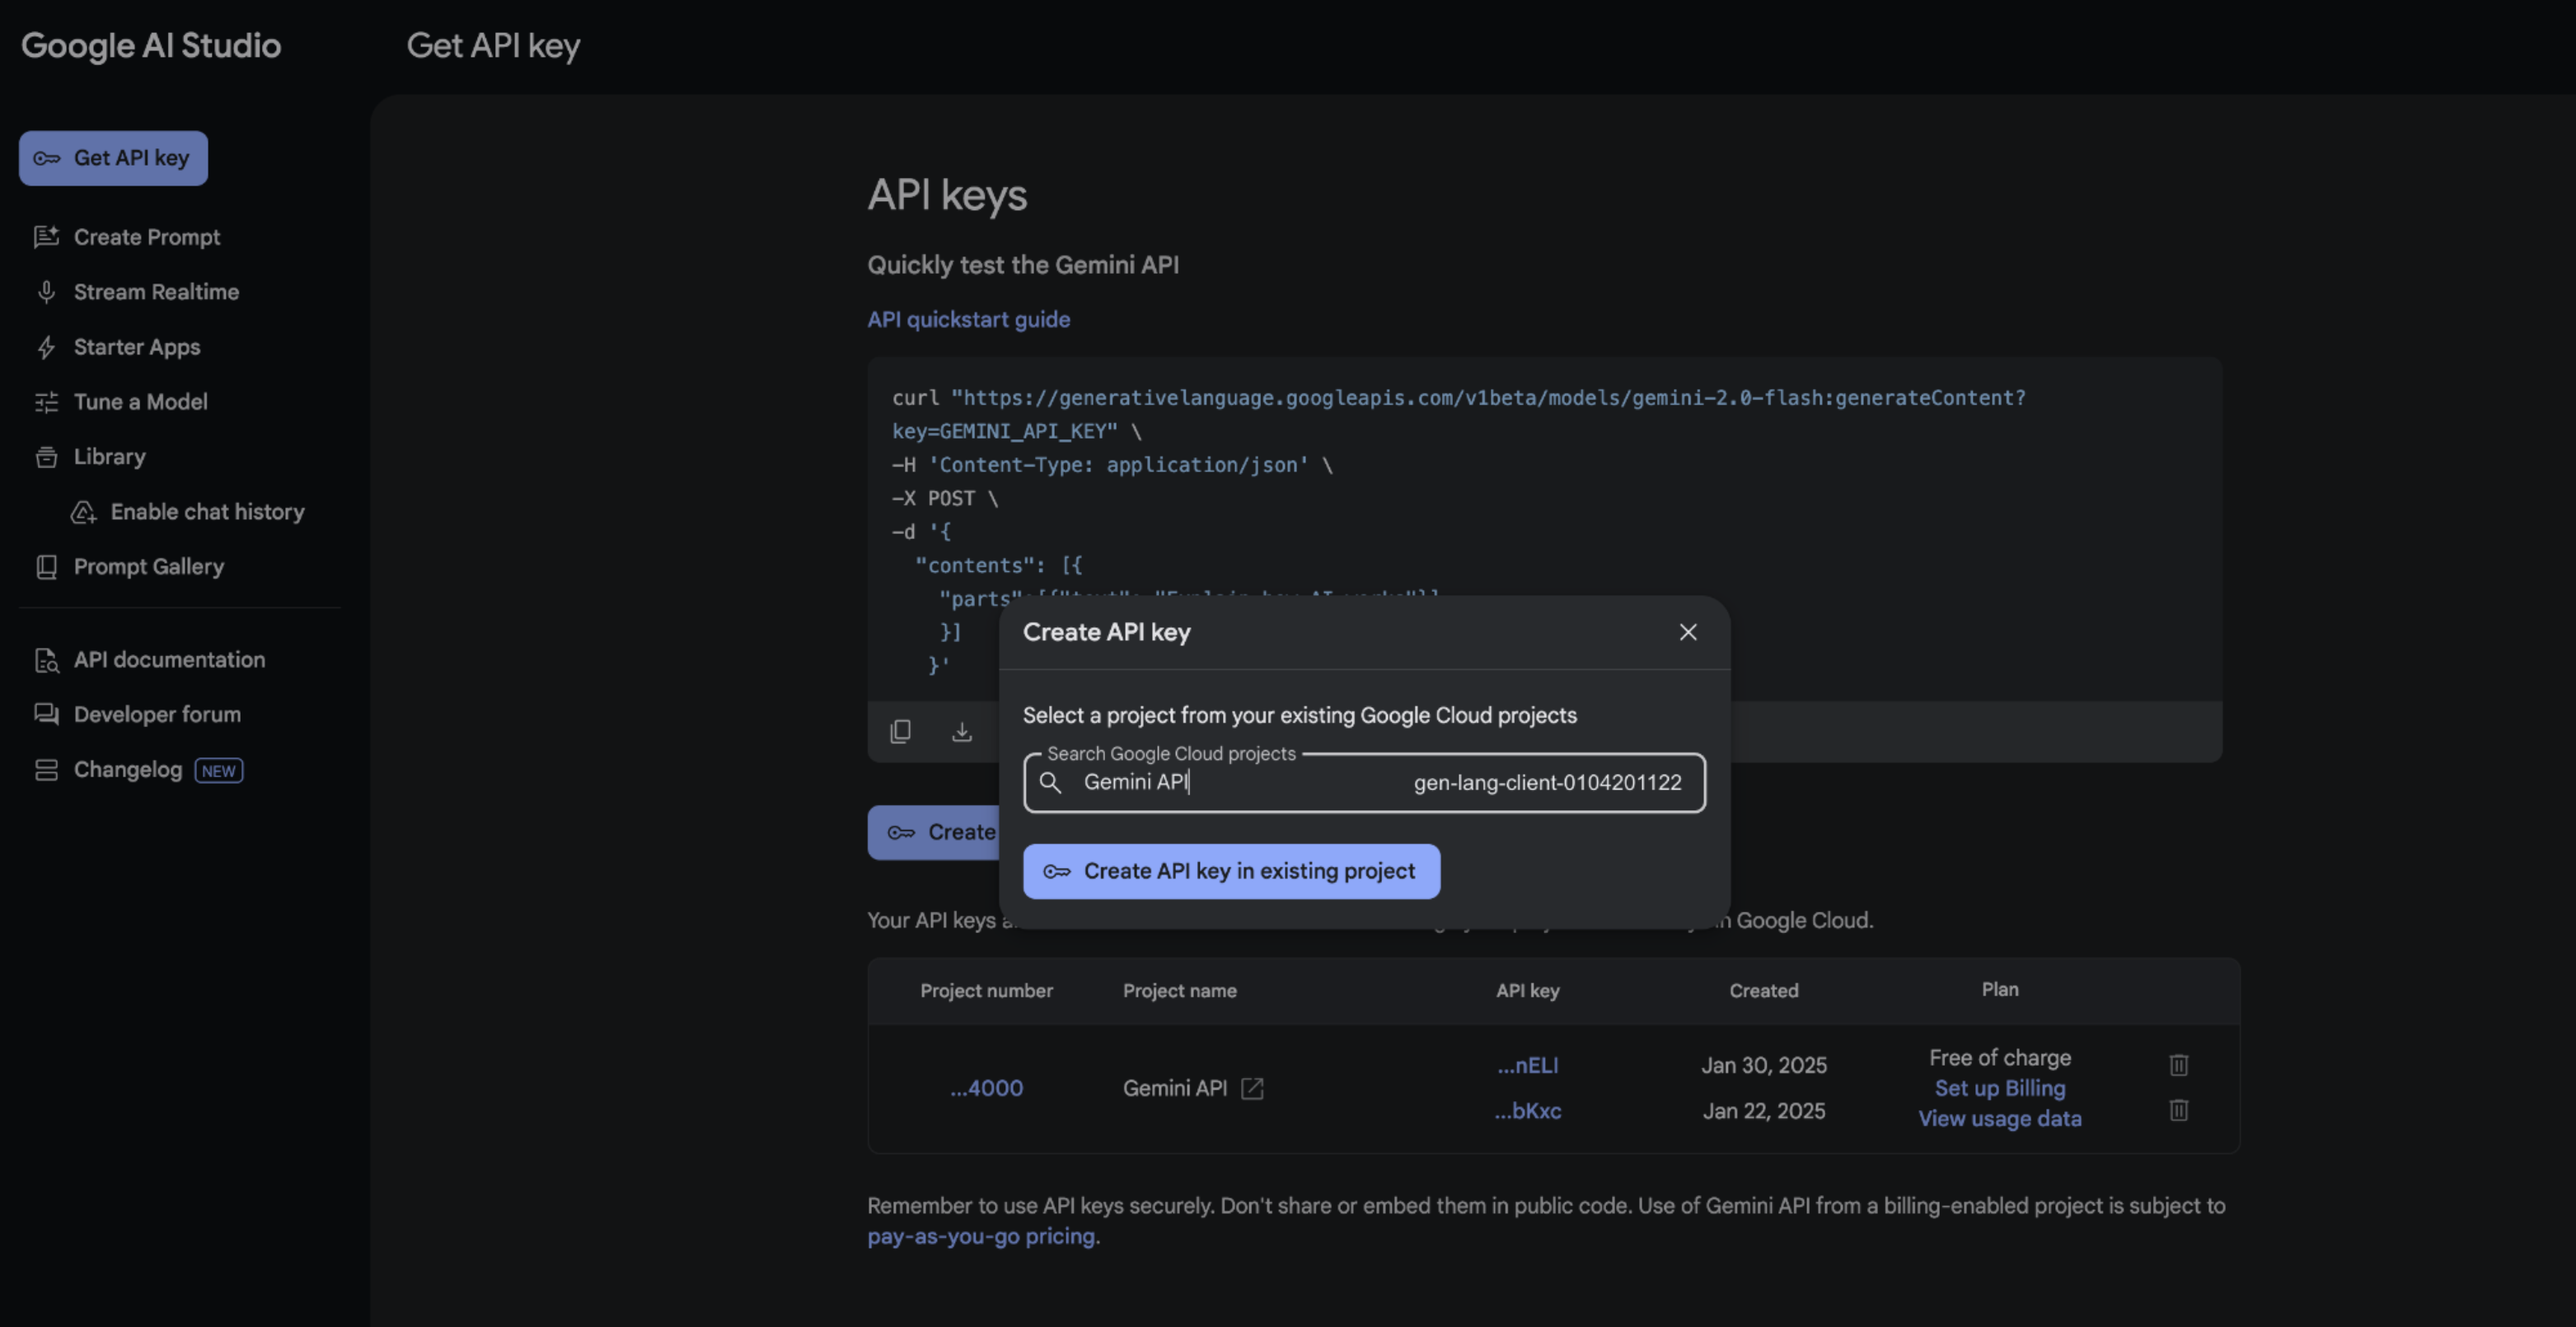Open Starter Apps from the sidebar
This screenshot has width=2576, height=1327.
(136, 347)
